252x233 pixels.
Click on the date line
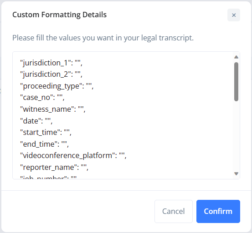tap(36, 121)
